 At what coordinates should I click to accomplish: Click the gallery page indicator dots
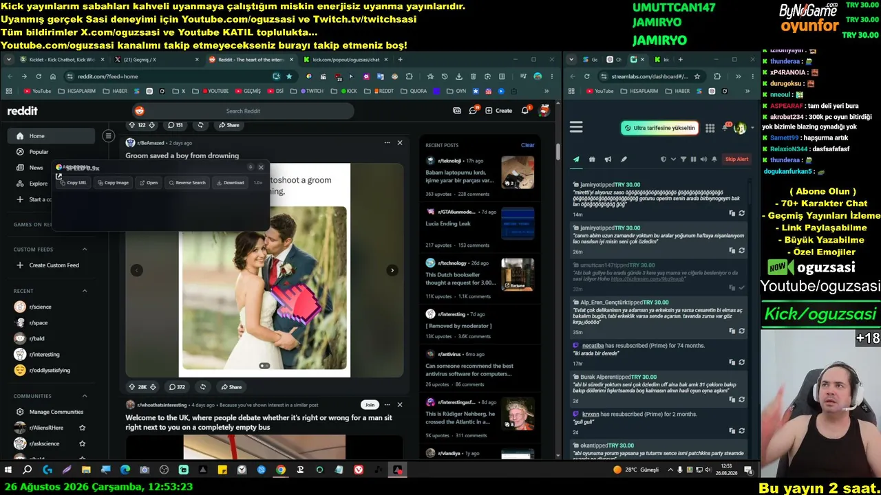(x=264, y=366)
